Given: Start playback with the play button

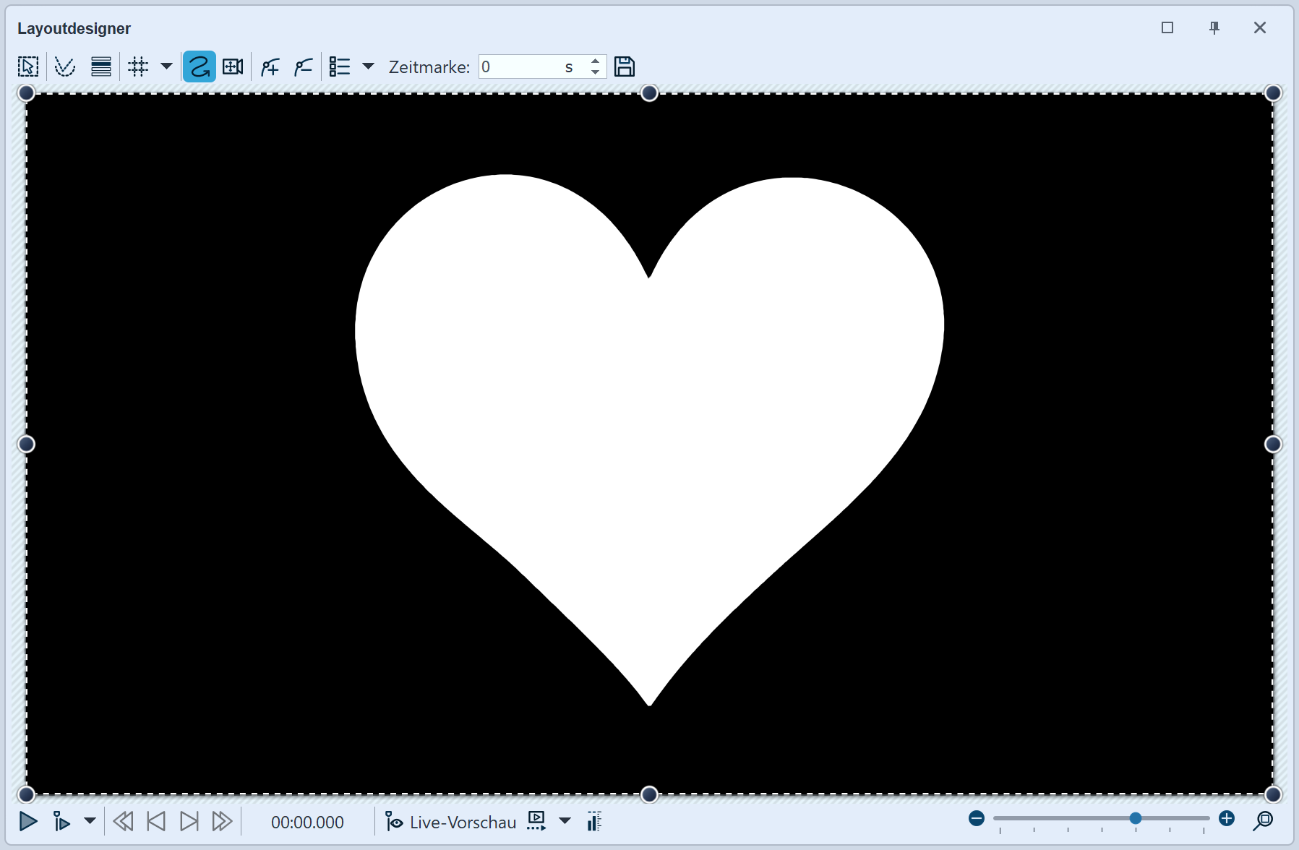Looking at the screenshot, I should (x=28, y=821).
